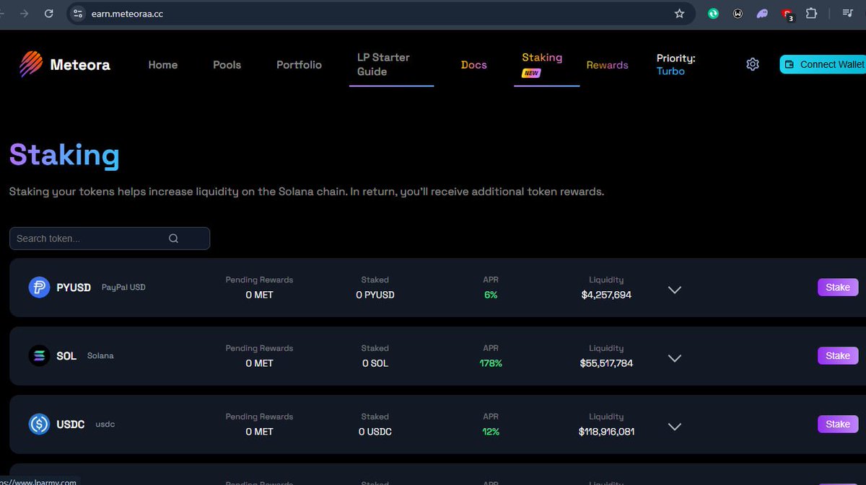Click the USDC APR value 12%

pos(491,432)
